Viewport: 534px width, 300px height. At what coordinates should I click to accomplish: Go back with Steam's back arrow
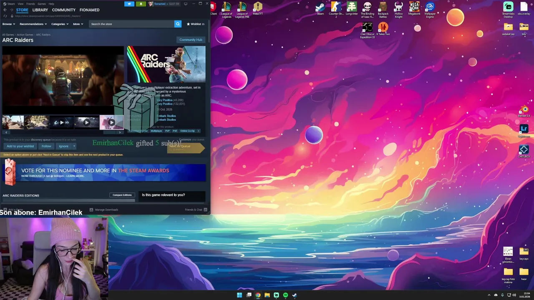tap(5, 10)
